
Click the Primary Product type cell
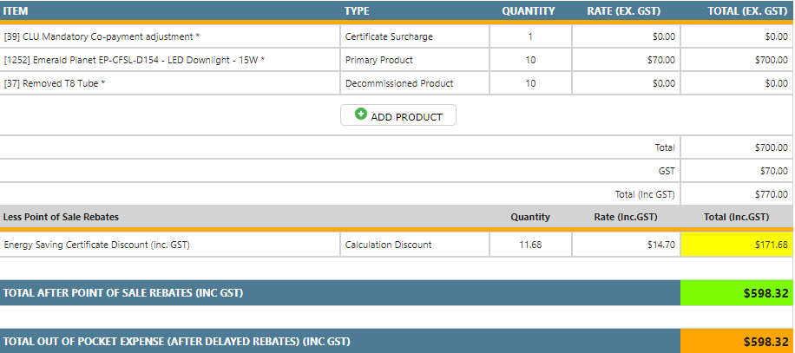pos(379,60)
